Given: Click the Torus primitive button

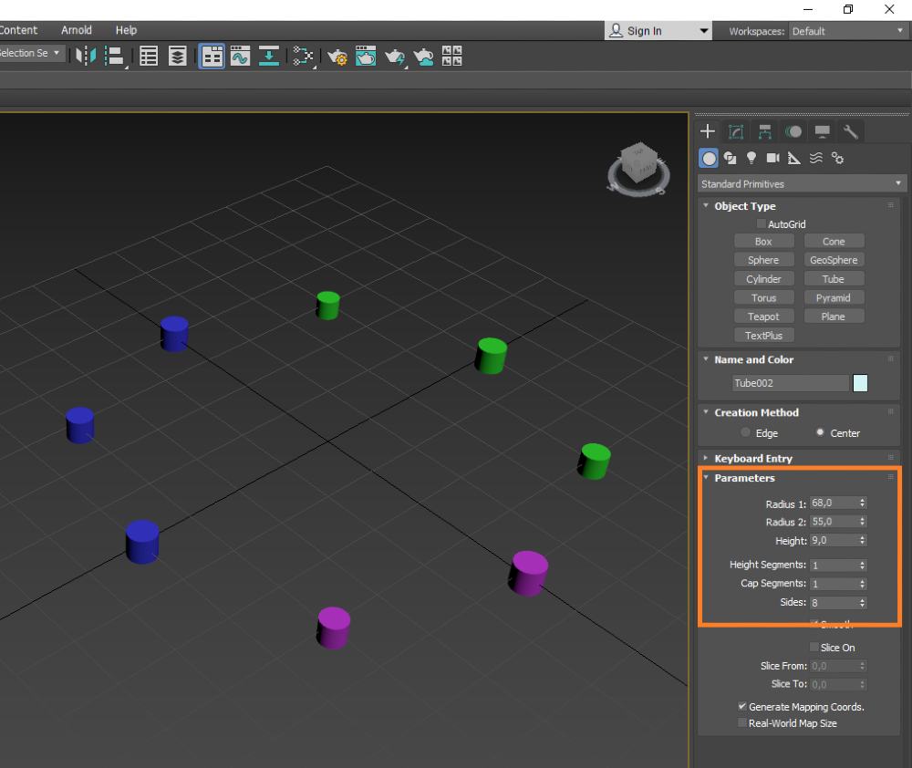Looking at the screenshot, I should click(763, 298).
